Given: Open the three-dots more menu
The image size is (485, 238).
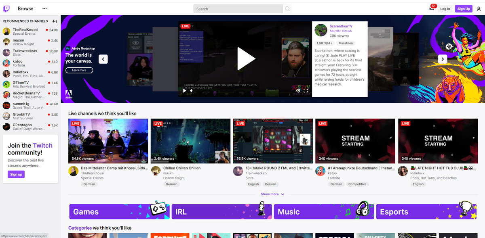Looking at the screenshot, I should 44,8.
